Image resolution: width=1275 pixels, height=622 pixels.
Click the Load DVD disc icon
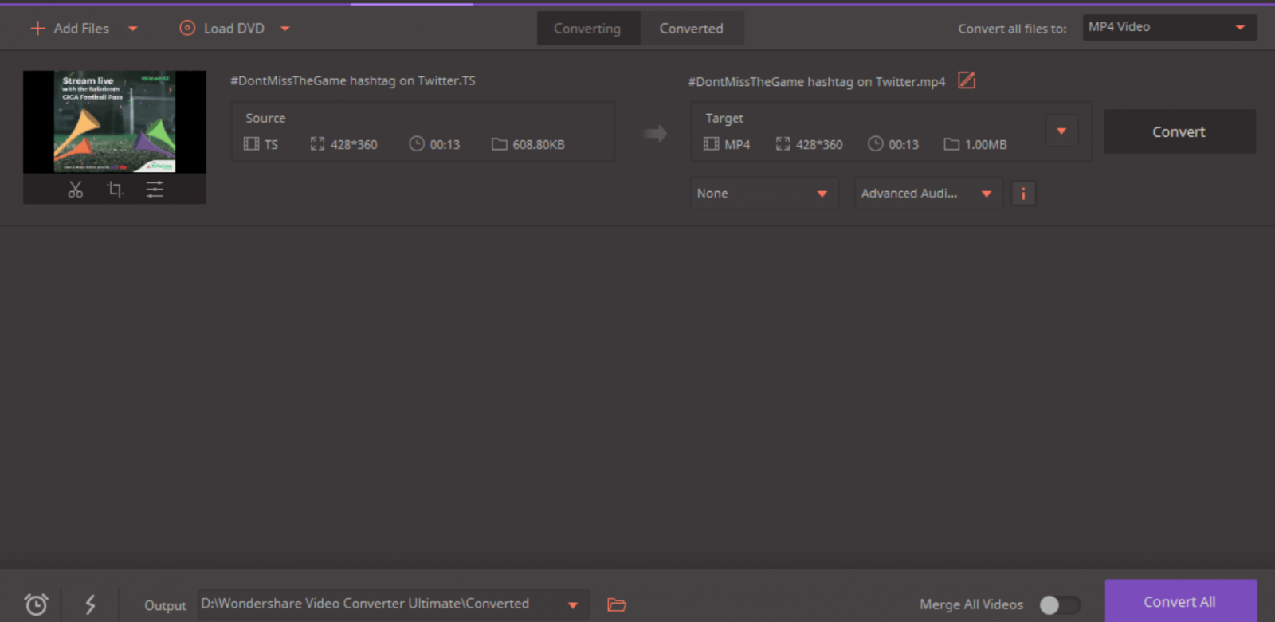pyautogui.click(x=187, y=29)
